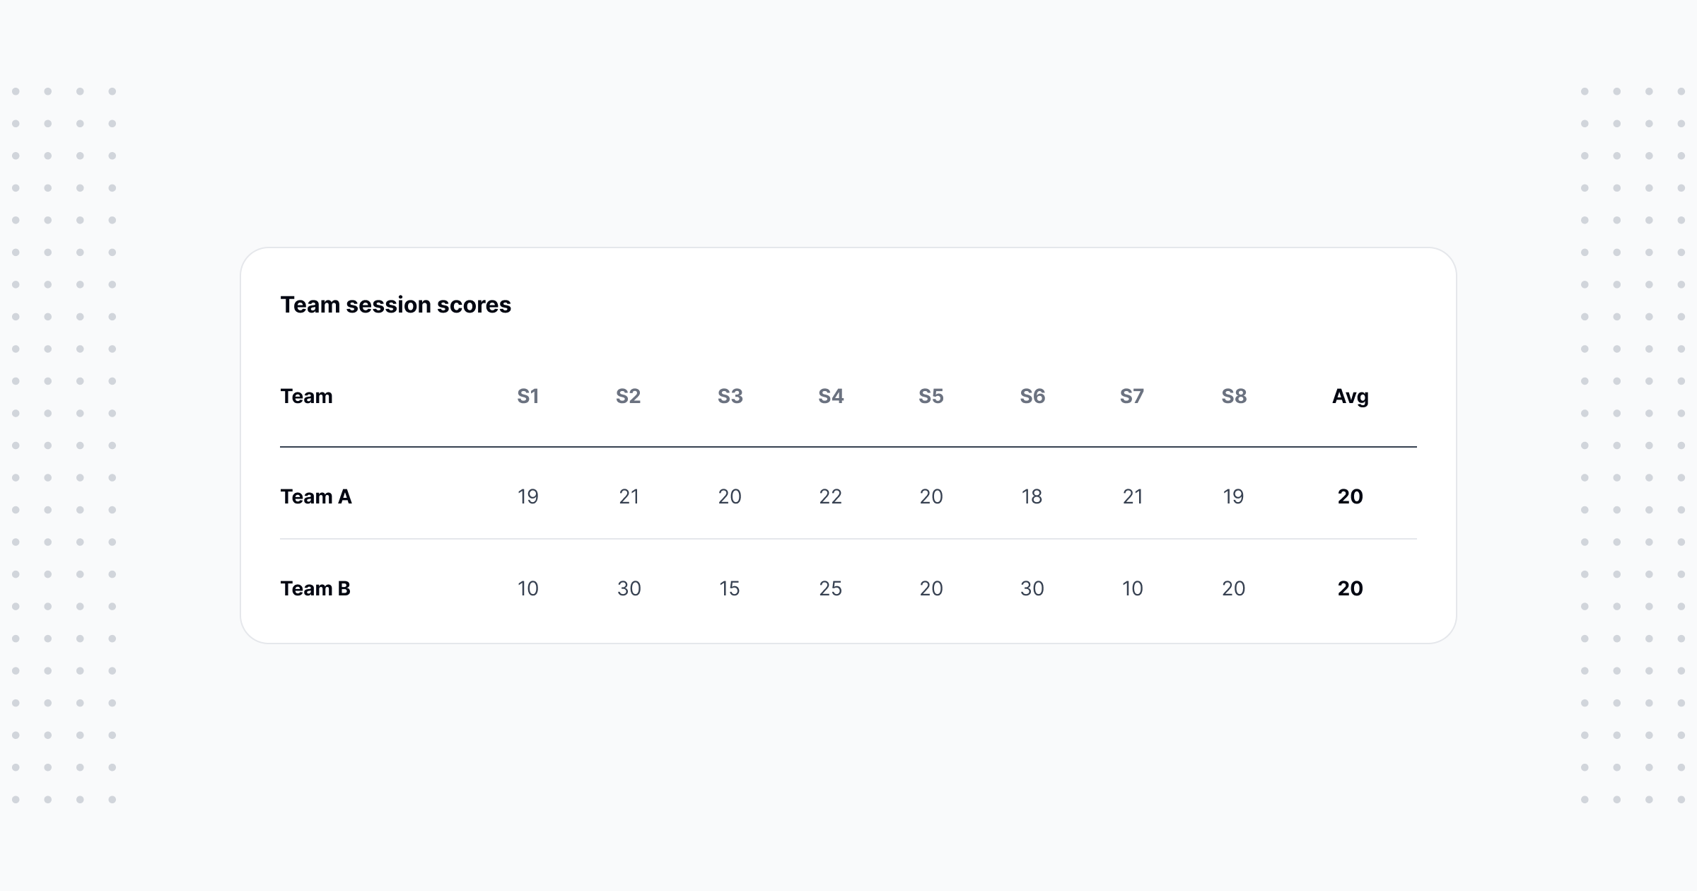The image size is (1697, 891).
Task: Click Team B's S7 score of 10
Action: click(1133, 588)
